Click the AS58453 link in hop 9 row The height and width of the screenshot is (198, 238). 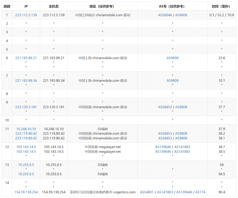coord(165,107)
